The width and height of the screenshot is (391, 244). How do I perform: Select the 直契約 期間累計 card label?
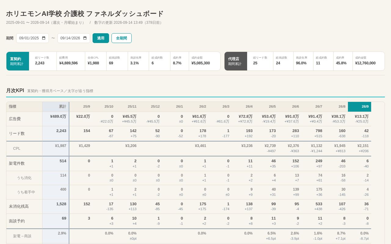click(x=18, y=61)
